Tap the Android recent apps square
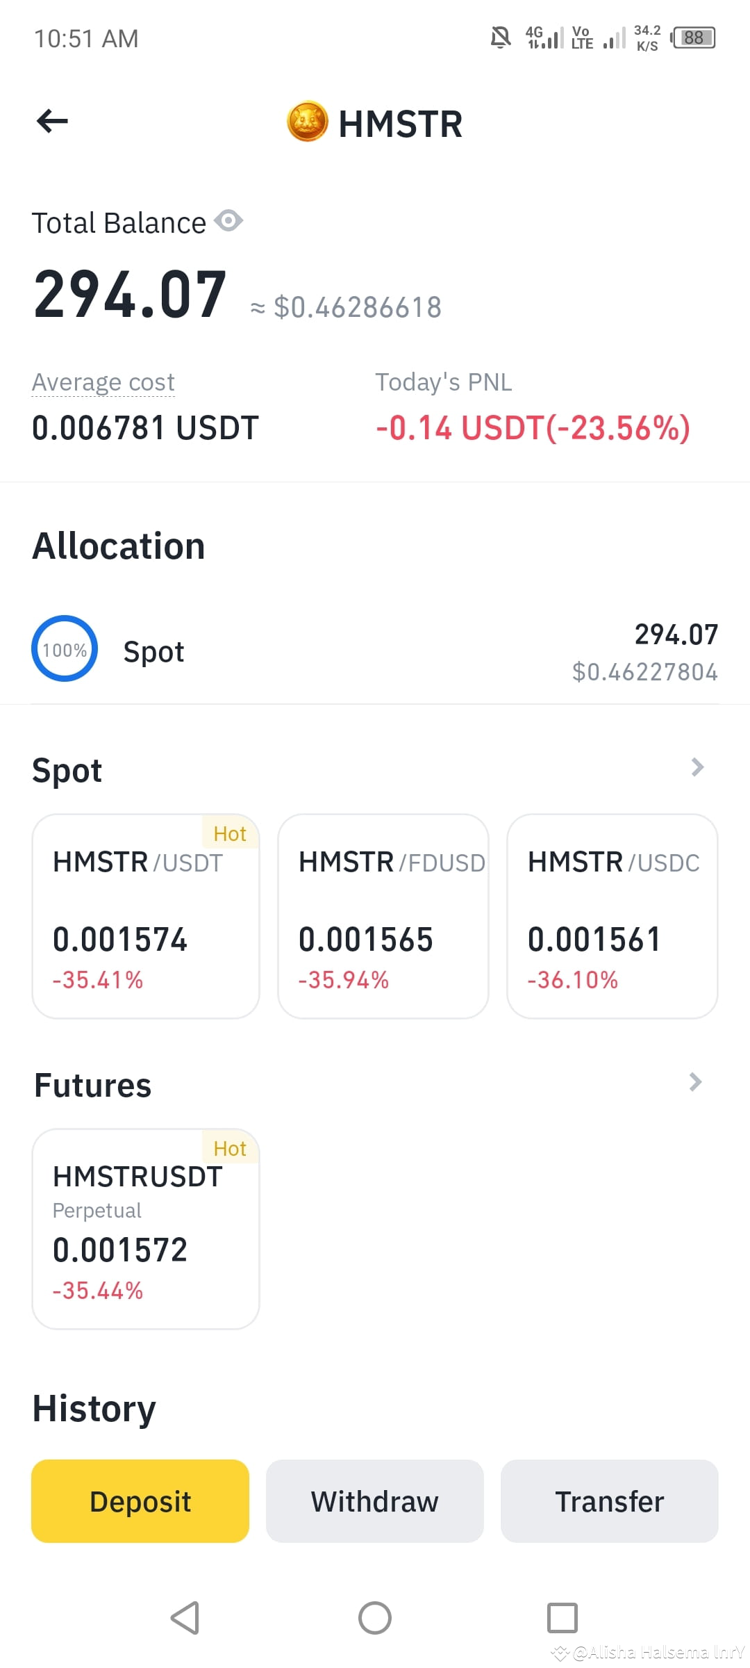750x1668 pixels. click(x=562, y=1618)
